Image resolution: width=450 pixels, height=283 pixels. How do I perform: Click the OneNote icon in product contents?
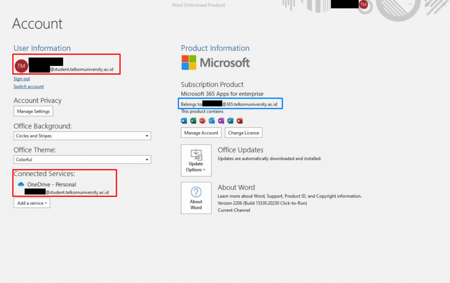tap(221, 121)
